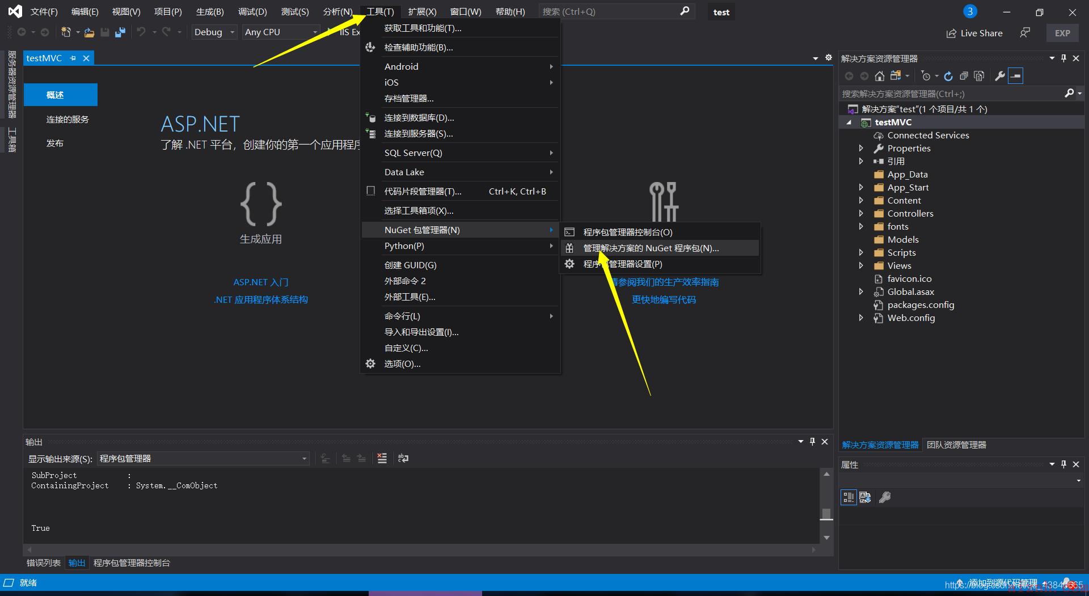Click the search magnifier in Solution Explorer search box
Viewport: 1089px width, 596px height.
1069,94
